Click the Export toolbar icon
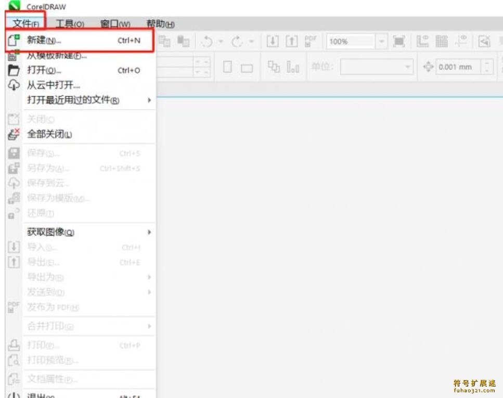503x398 pixels. (292, 41)
